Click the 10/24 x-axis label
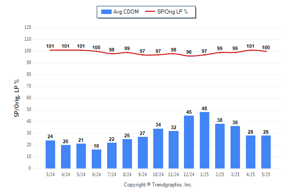The image size is (292, 196). tap(158, 175)
